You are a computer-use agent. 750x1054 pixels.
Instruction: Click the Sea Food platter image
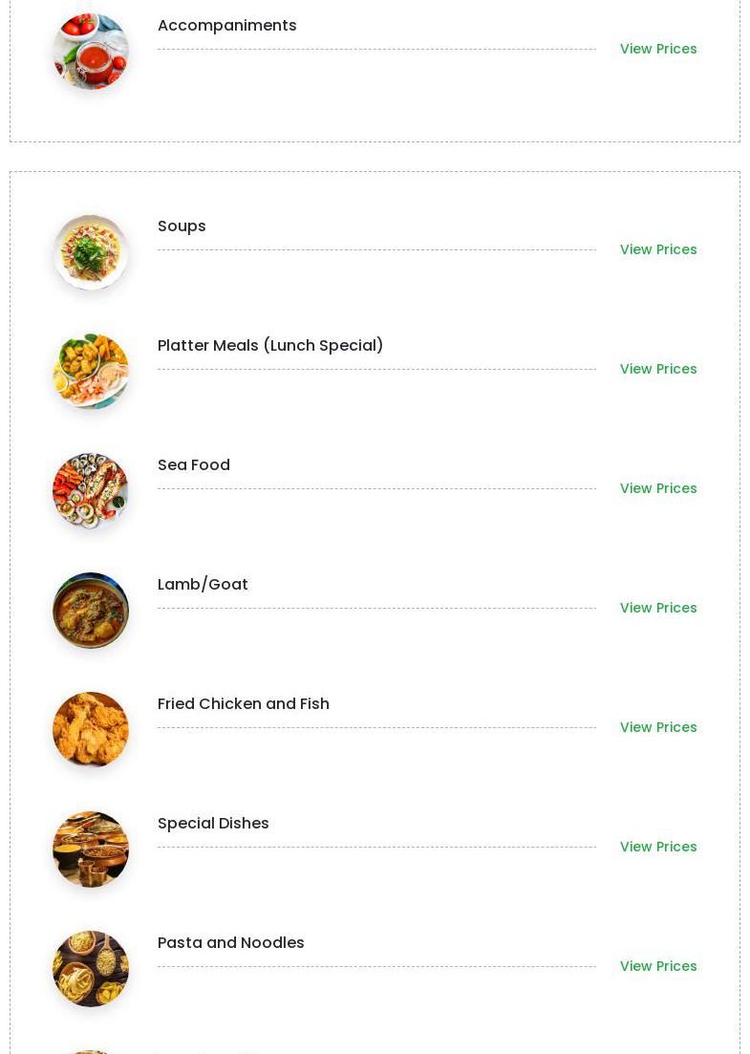[91, 491]
